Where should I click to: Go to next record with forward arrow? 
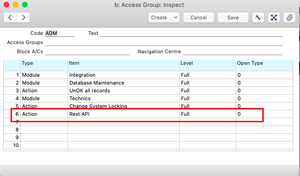pos(23,17)
